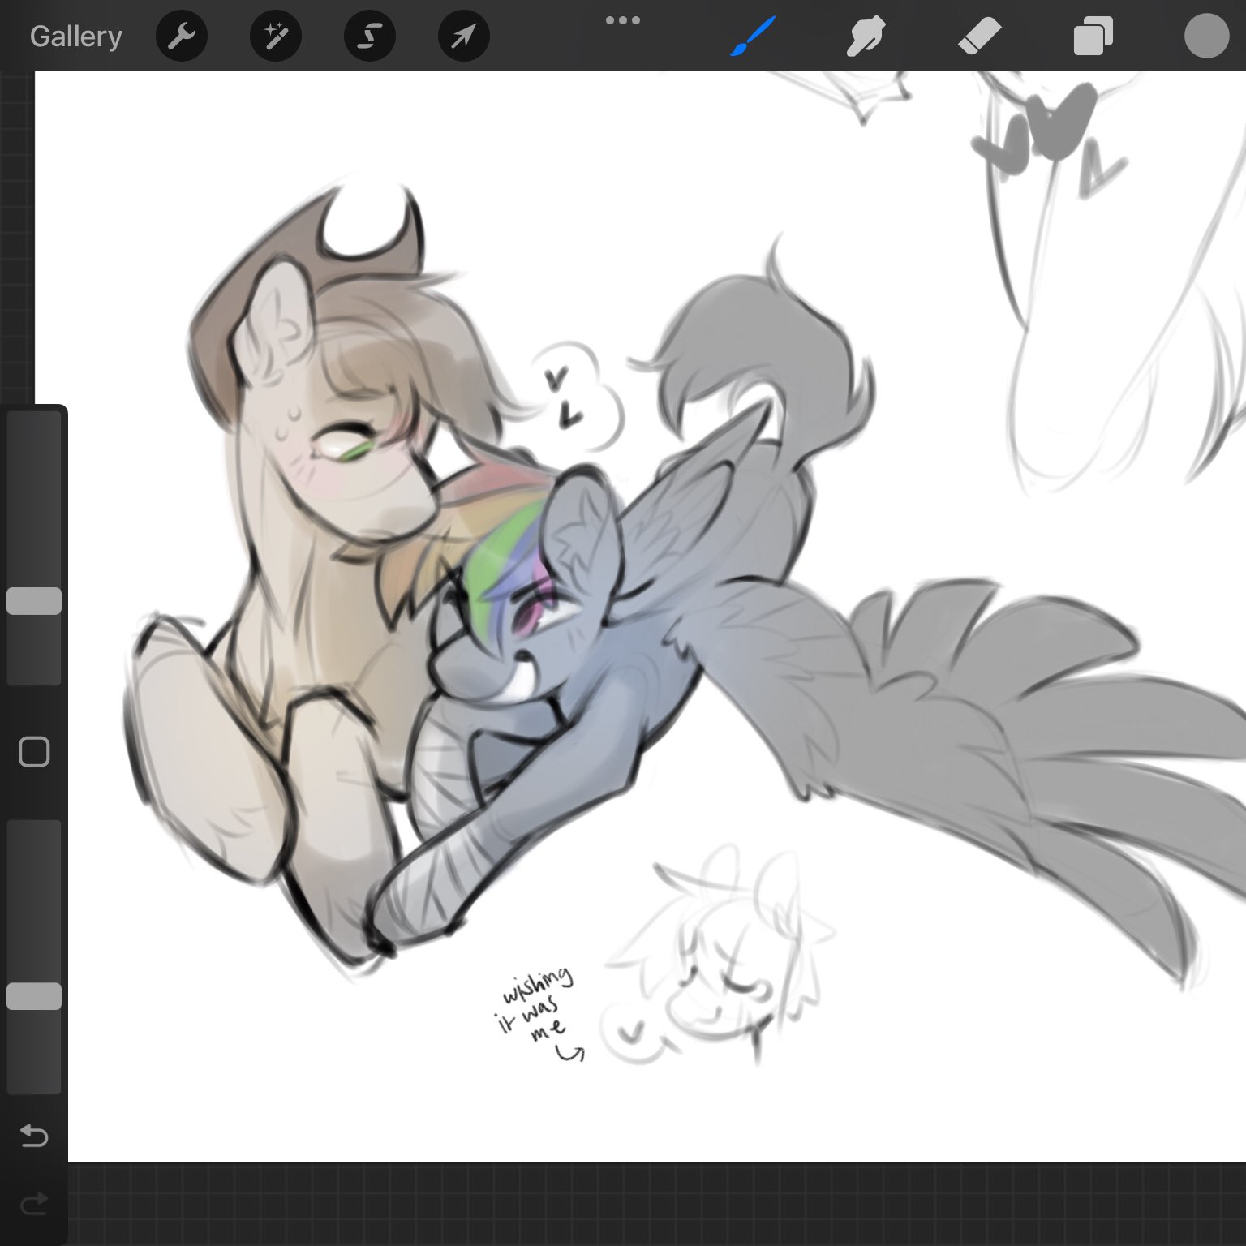The width and height of the screenshot is (1246, 1246).
Task: Tap the three-dot options menu
Action: click(623, 20)
